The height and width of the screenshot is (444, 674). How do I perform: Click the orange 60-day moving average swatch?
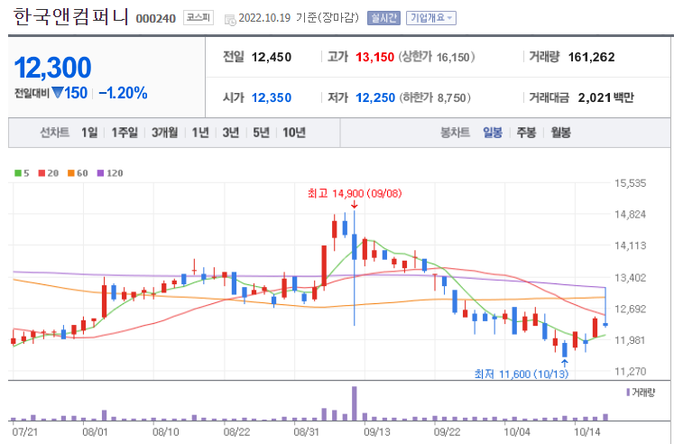coord(71,173)
